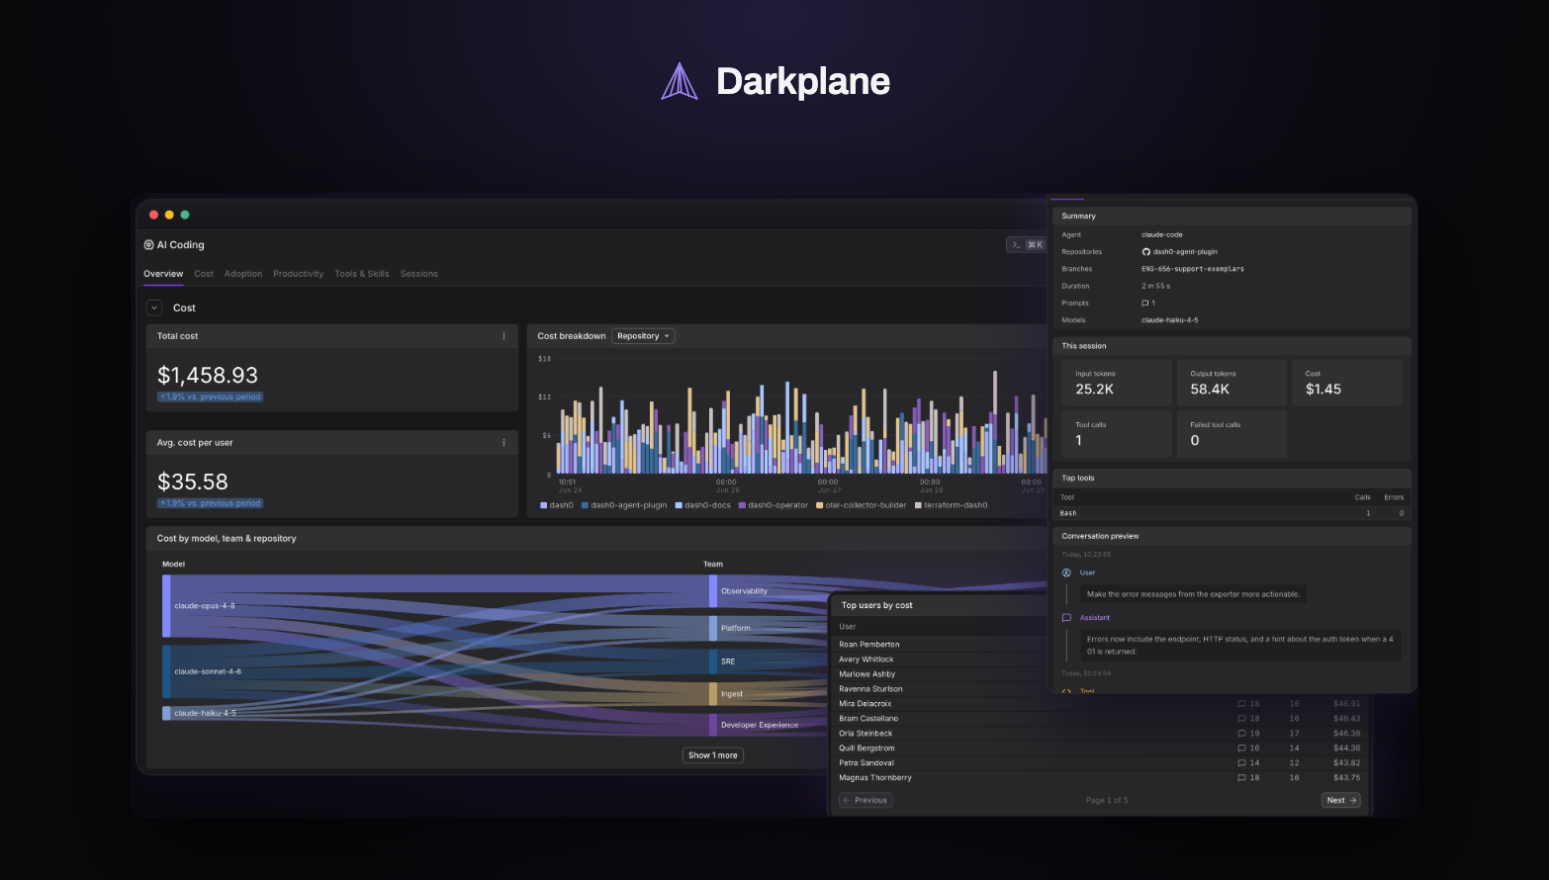Select the Platform team node

click(713, 628)
